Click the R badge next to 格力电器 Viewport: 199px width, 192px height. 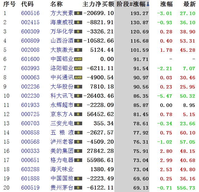pyautogui.click(x=78, y=160)
